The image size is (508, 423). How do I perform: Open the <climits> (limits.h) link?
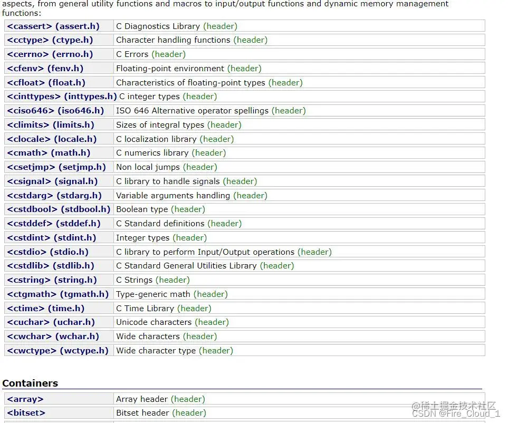pyautogui.click(x=51, y=124)
